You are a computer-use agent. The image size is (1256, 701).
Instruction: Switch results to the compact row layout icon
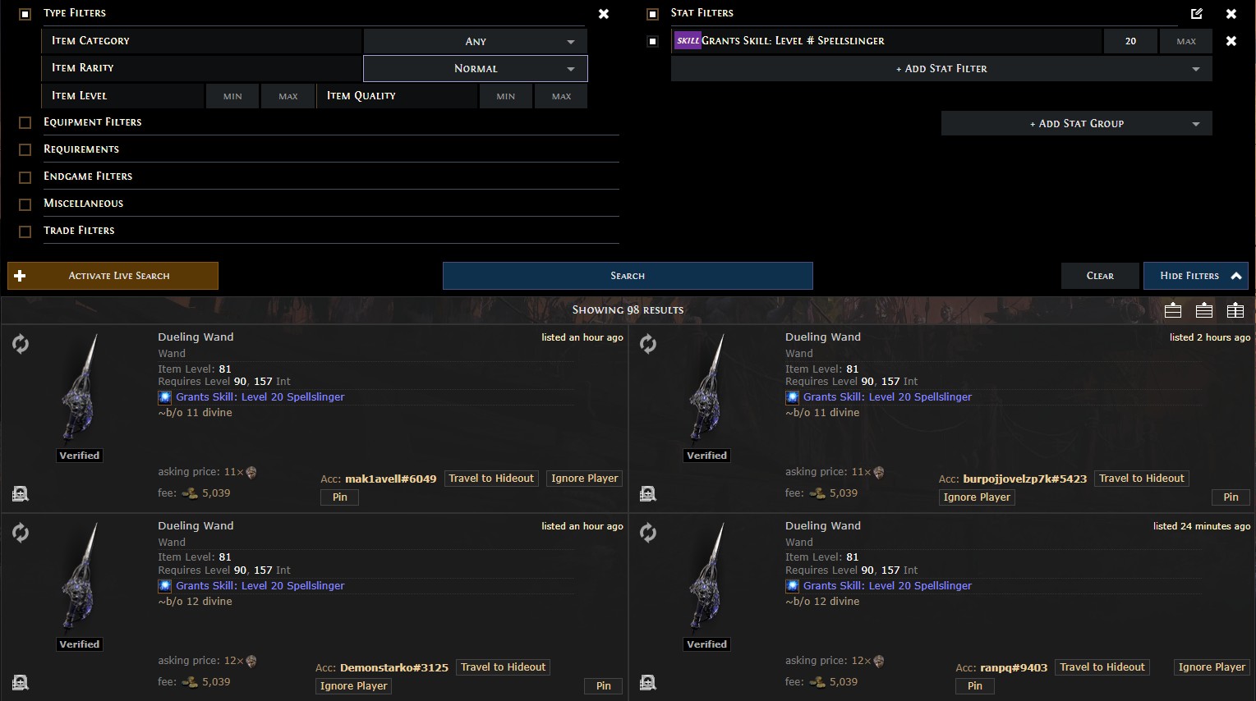pyautogui.click(x=1204, y=310)
